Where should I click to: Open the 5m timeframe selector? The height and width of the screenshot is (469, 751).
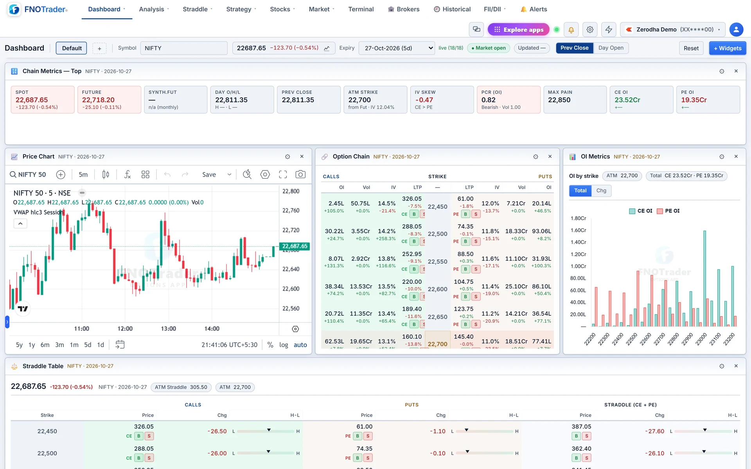point(83,175)
